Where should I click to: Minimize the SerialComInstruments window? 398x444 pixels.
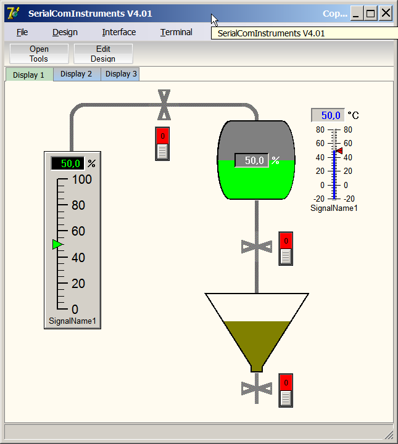pyautogui.click(x=357, y=13)
